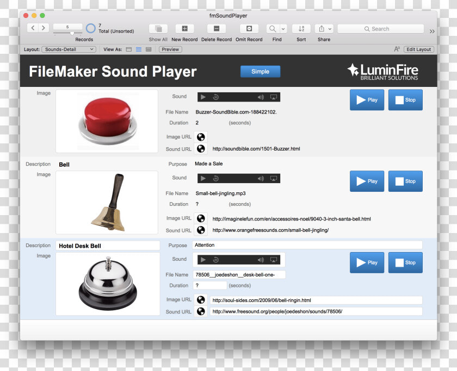
Task: Click Edit Layout button
Action: pos(418,49)
